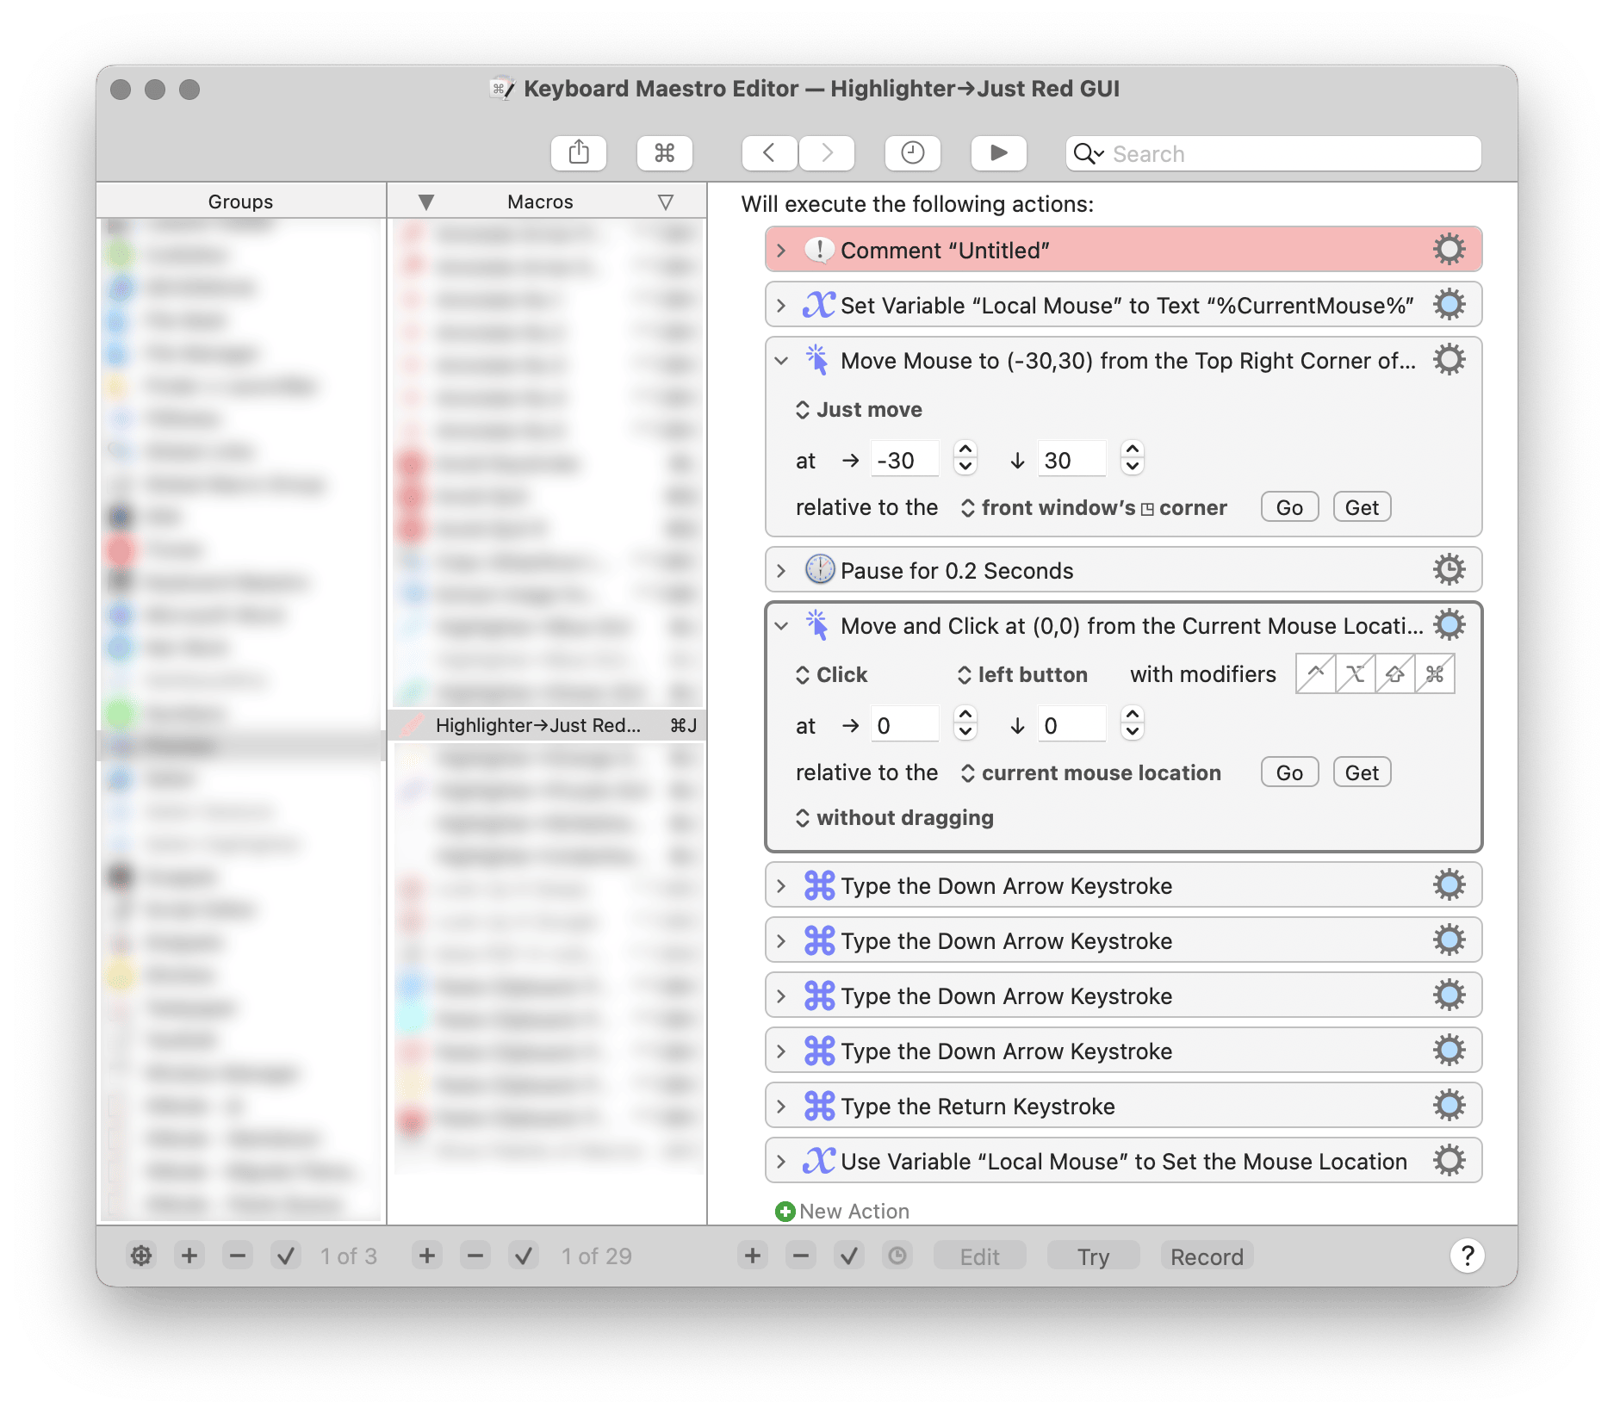Image resolution: width=1614 pixels, height=1414 pixels.
Task: Click New Action green plus
Action: coord(785,1212)
